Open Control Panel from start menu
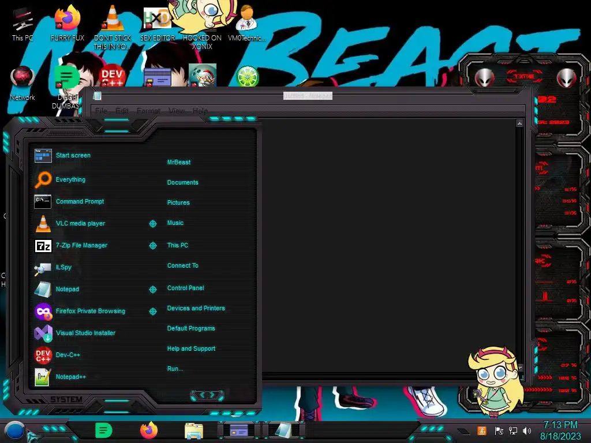 coord(185,288)
